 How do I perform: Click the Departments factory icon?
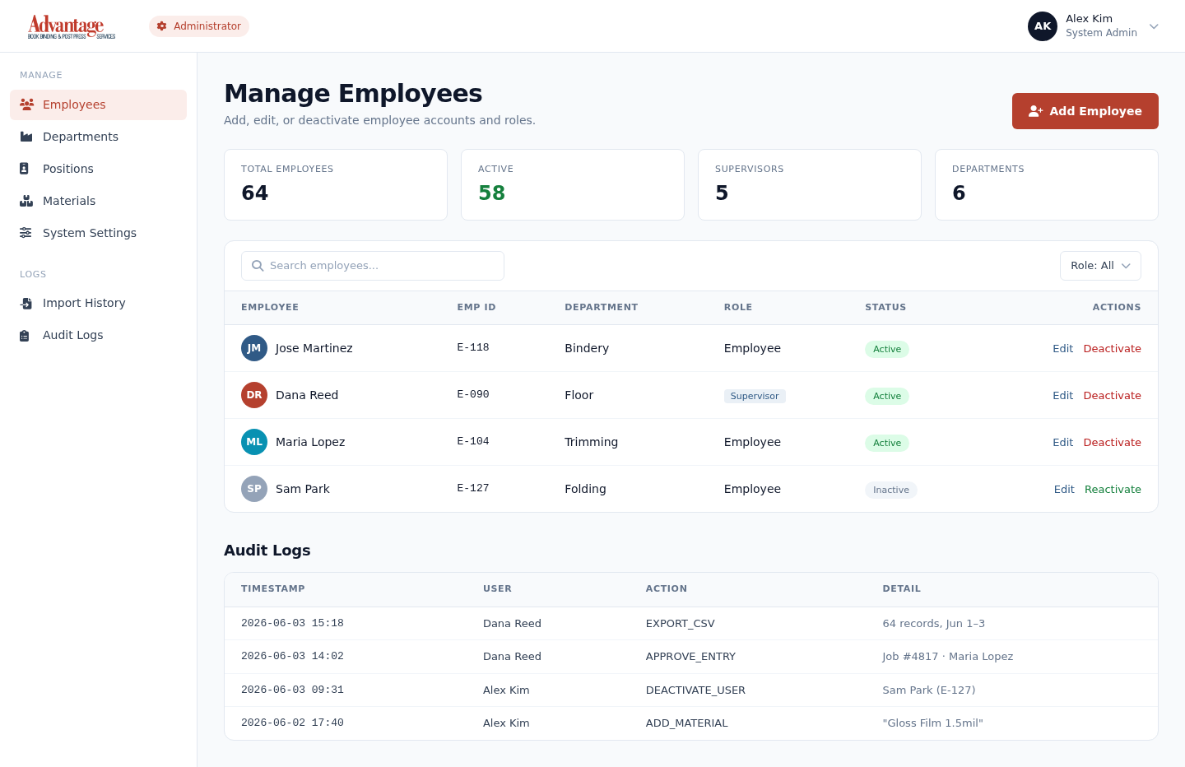(x=26, y=137)
